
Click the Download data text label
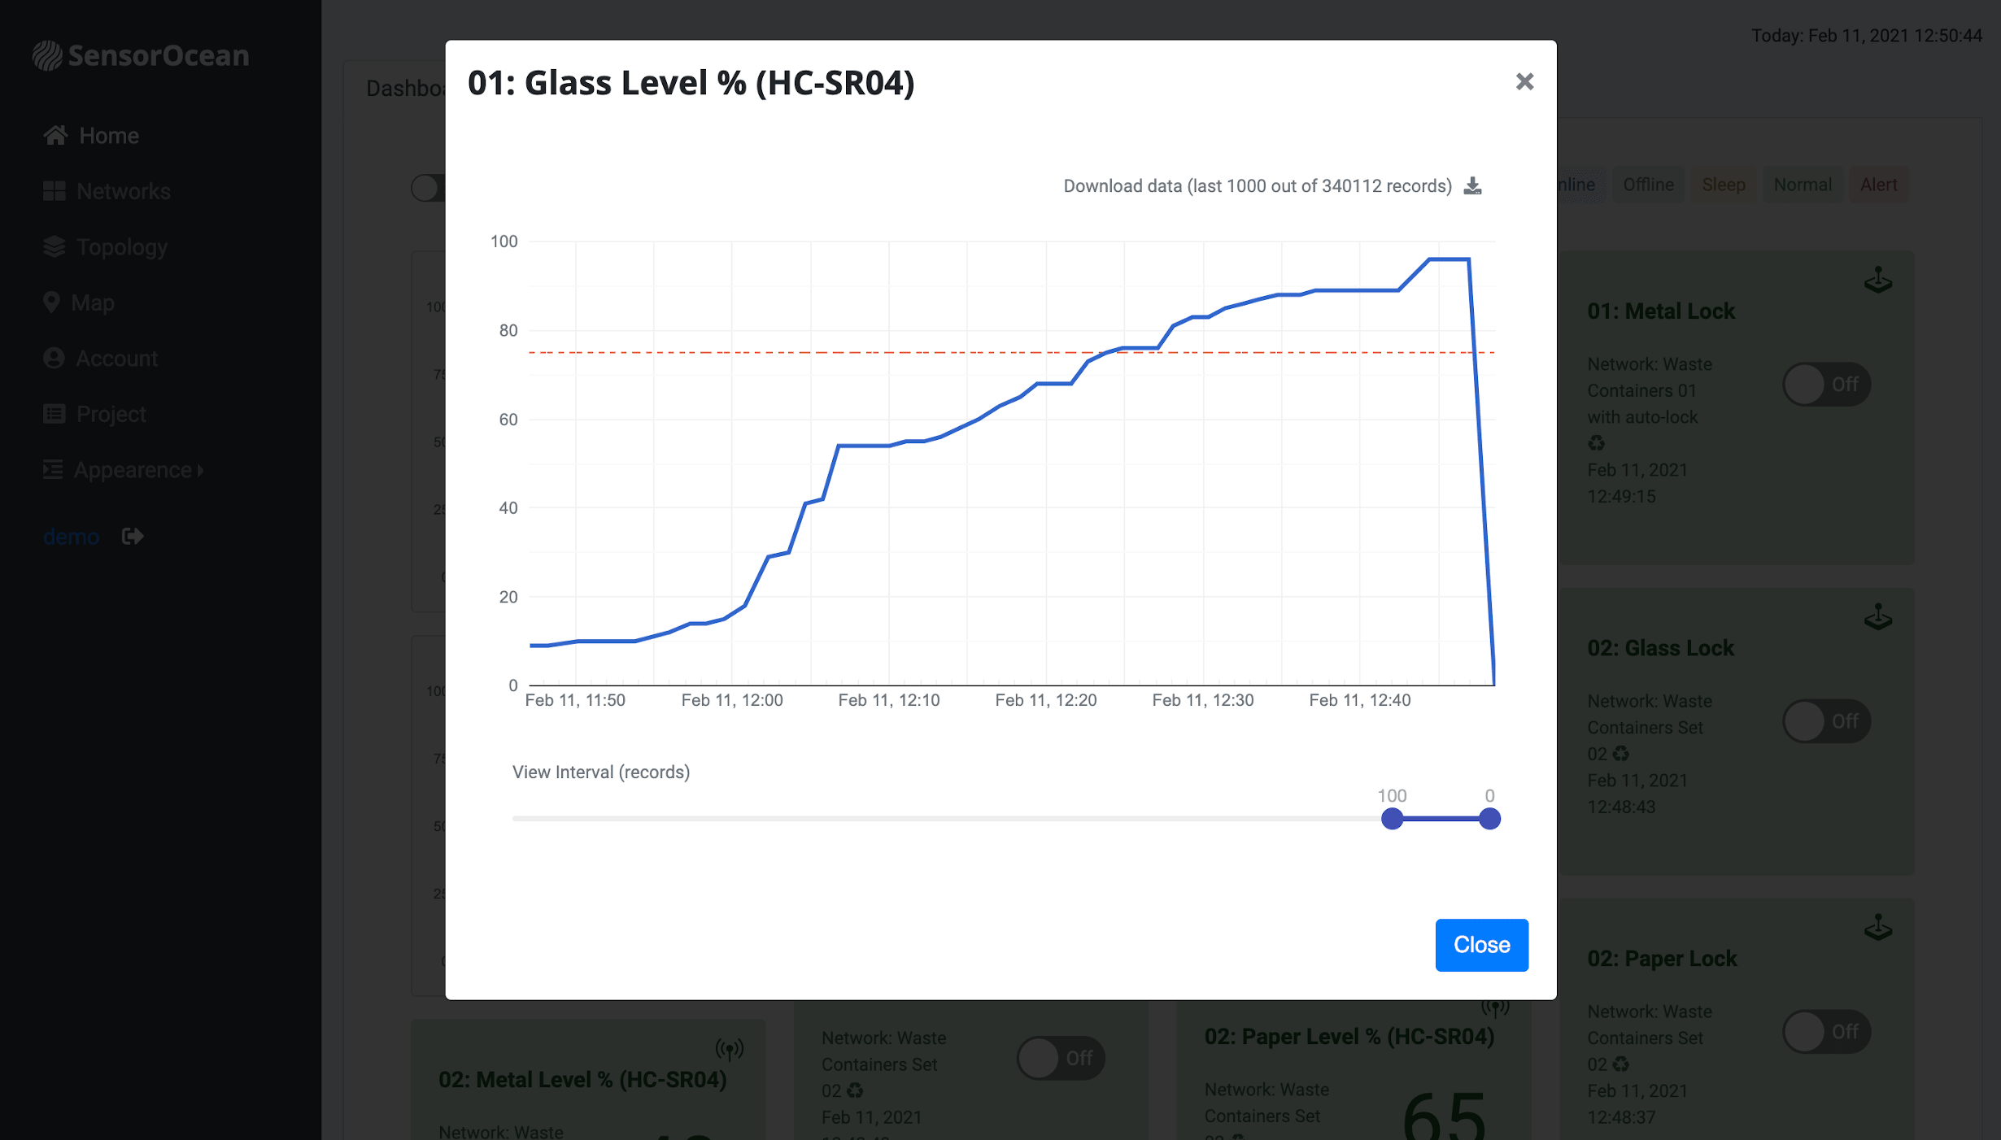coord(1258,186)
